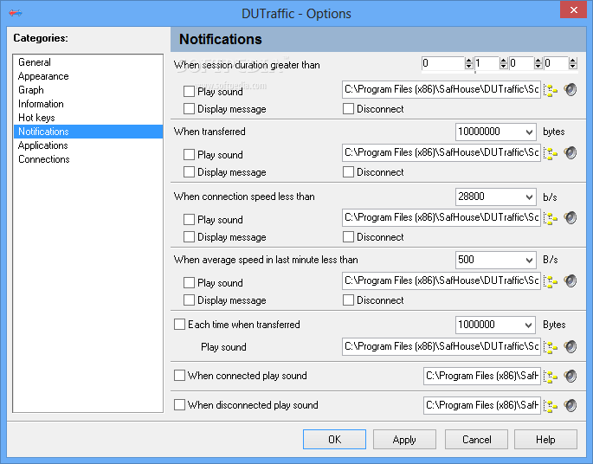Enable Display message for session duration

tap(189, 109)
